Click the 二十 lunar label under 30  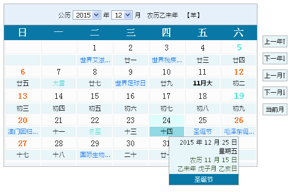(131, 154)
